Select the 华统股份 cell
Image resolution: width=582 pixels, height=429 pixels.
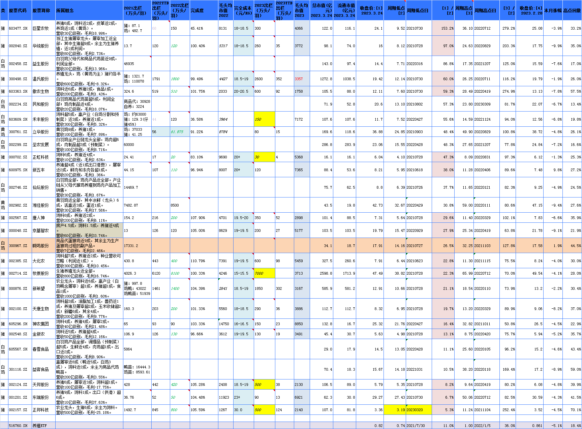pos(43,46)
